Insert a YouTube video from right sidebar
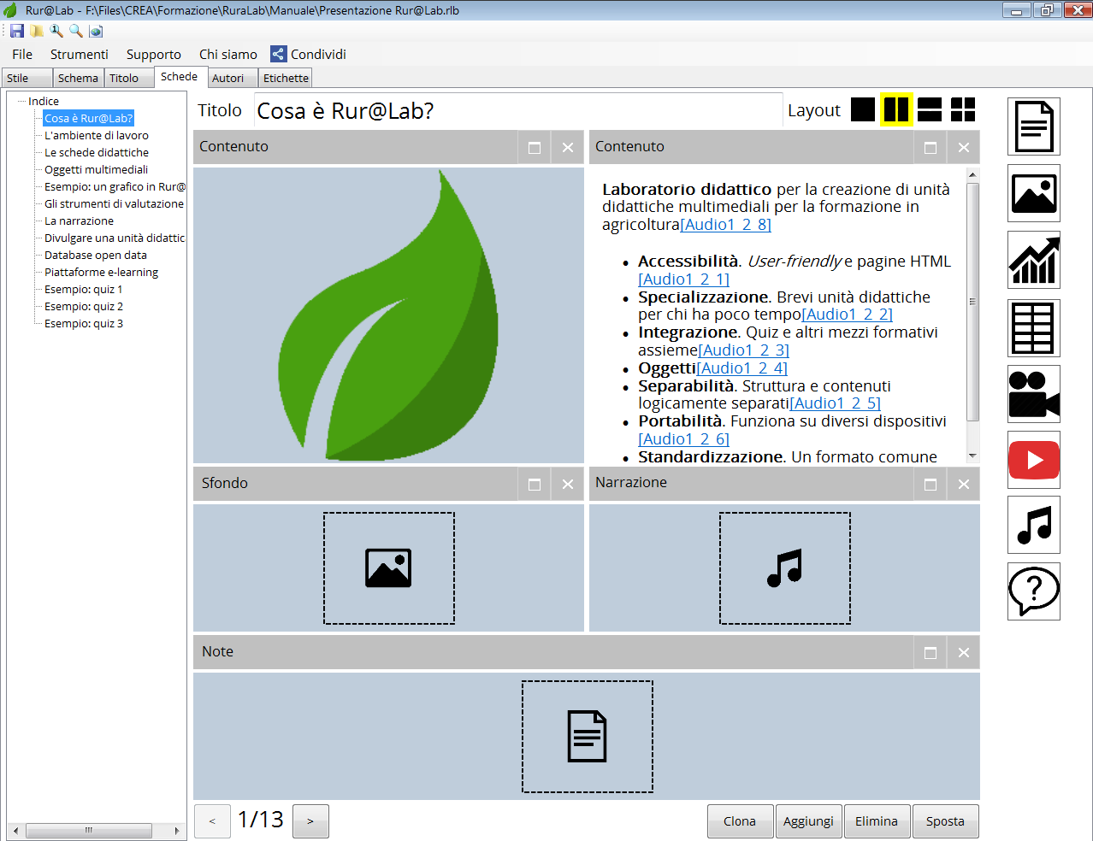The image size is (1093, 841). [1034, 460]
